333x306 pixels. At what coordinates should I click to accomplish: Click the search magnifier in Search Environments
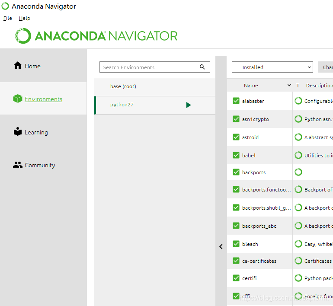202,67
